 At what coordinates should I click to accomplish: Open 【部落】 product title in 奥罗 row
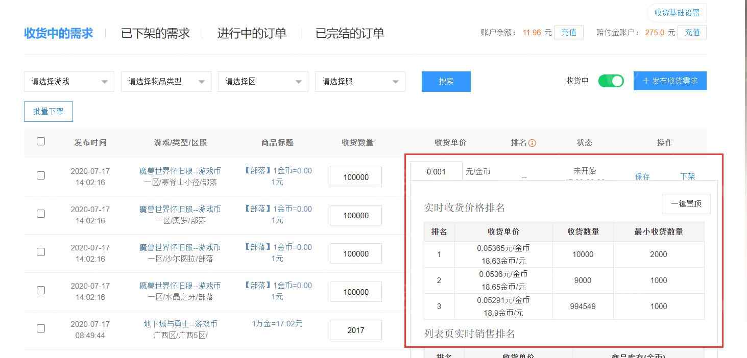coord(277,214)
